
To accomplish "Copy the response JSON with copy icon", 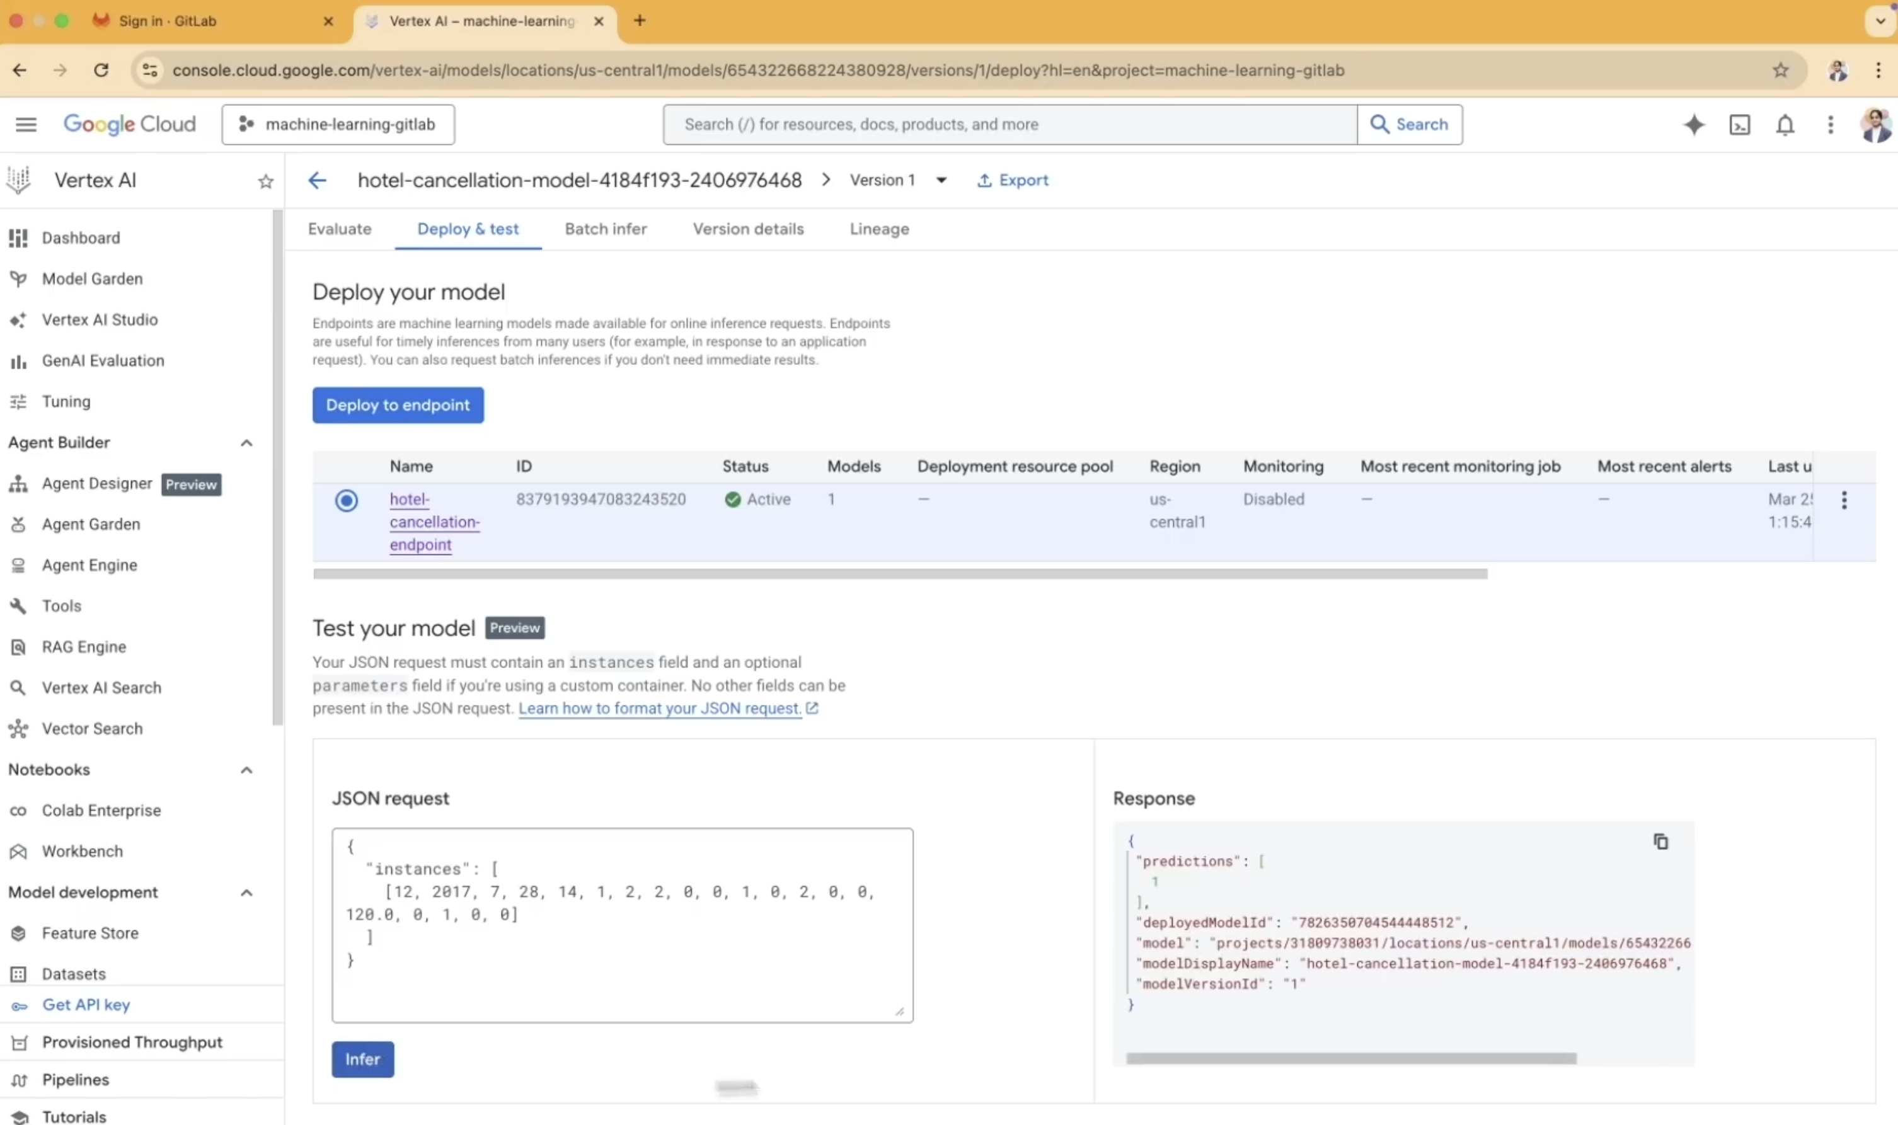I will (x=1660, y=842).
